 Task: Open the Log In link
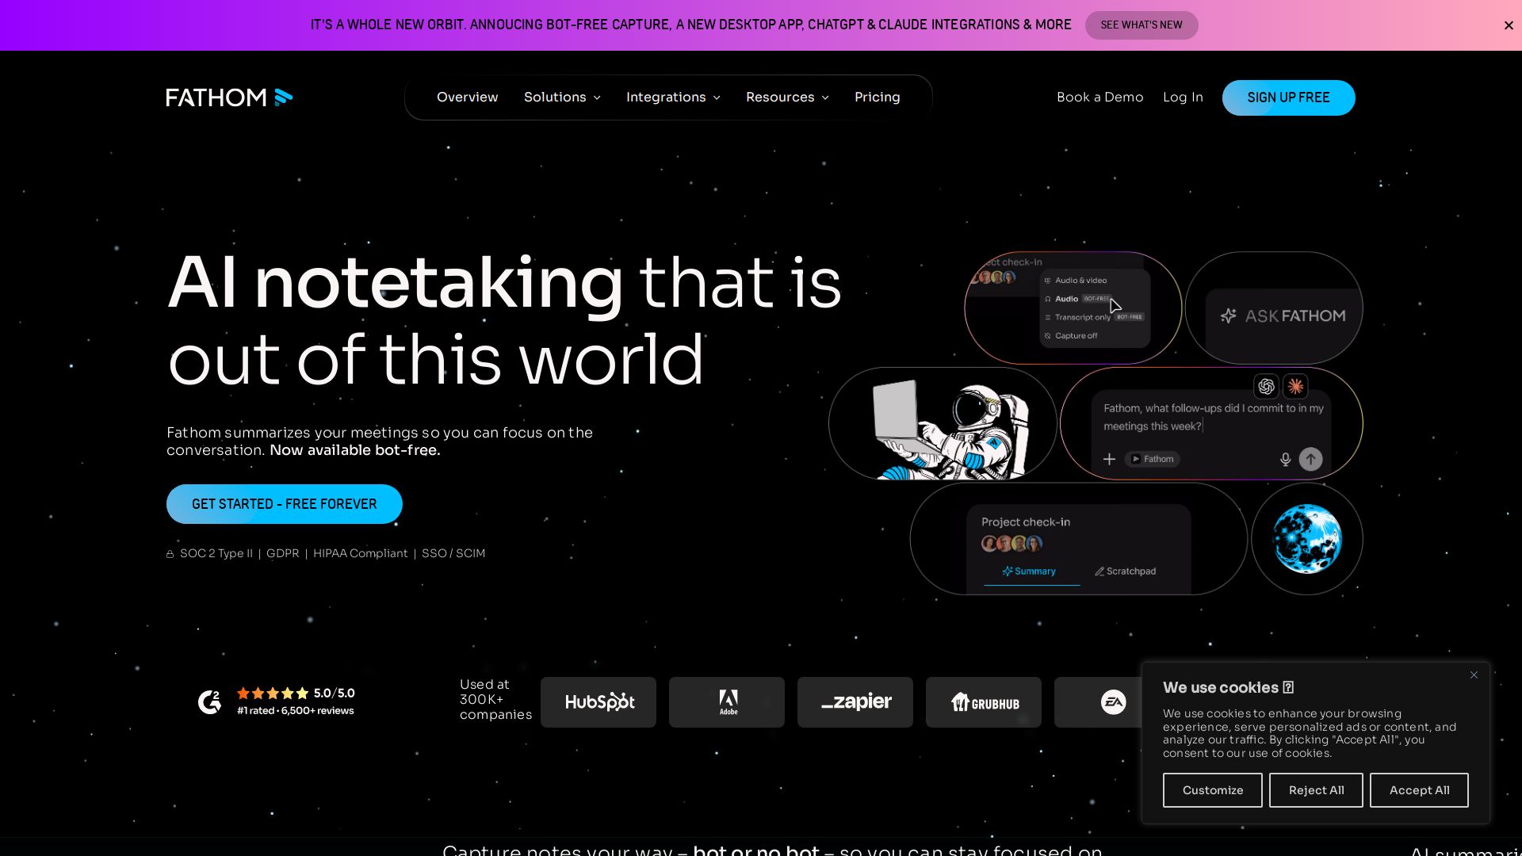(x=1183, y=97)
